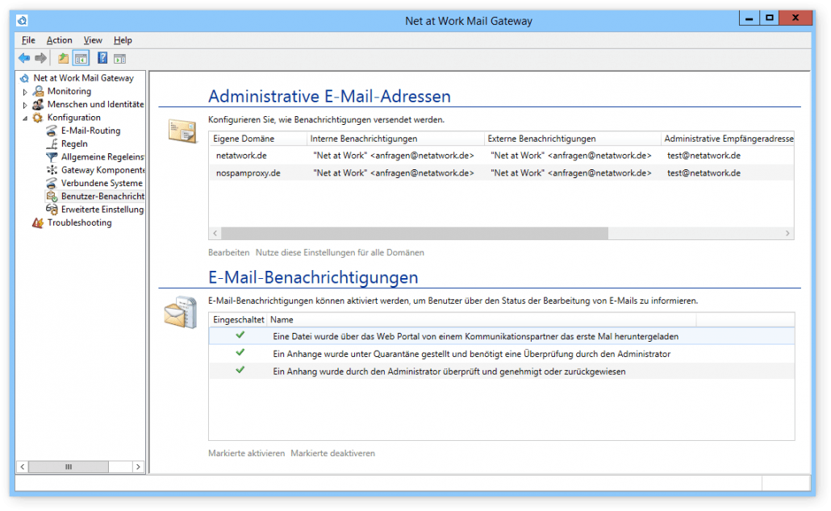
Task: Click the Konfiguration gear icon
Action: click(38, 118)
